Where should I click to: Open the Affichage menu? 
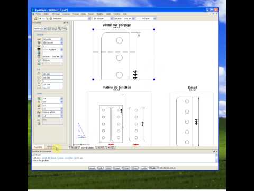56,14
